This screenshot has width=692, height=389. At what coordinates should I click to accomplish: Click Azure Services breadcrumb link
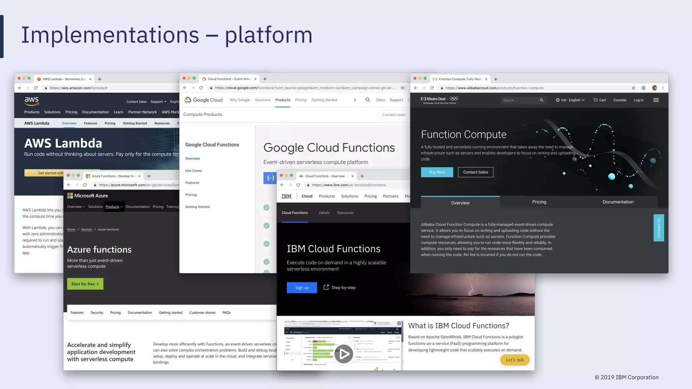point(86,229)
